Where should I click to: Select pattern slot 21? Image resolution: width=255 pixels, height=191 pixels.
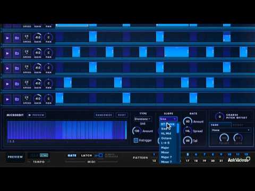click(x=221, y=161)
